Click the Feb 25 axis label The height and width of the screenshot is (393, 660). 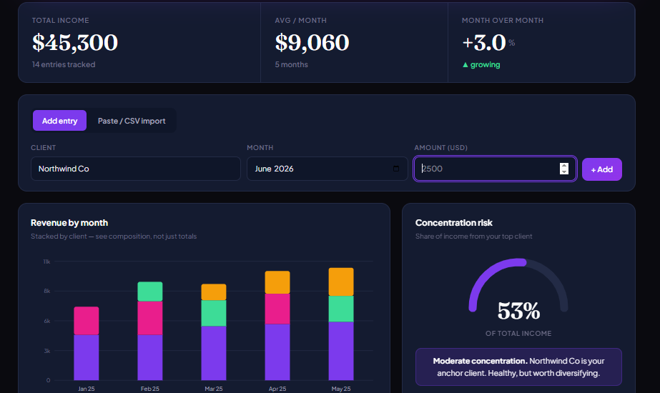pyautogui.click(x=150, y=389)
